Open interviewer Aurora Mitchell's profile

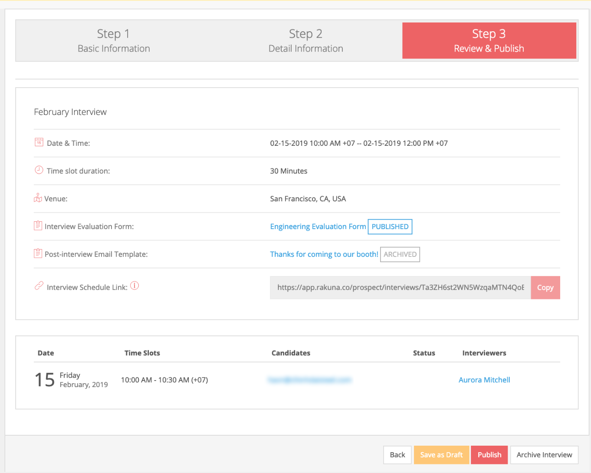click(484, 380)
